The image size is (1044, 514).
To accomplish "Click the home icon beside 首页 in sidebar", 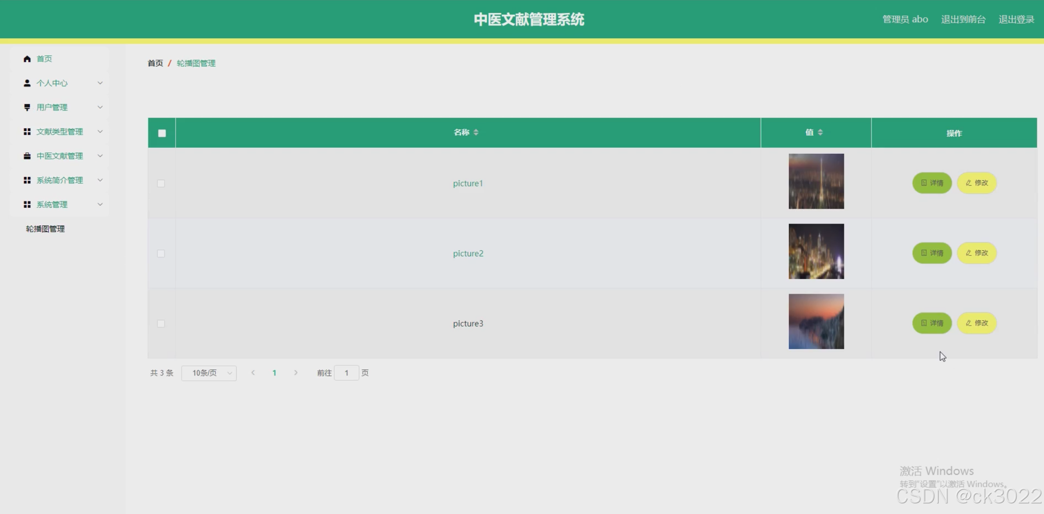I will [x=27, y=59].
